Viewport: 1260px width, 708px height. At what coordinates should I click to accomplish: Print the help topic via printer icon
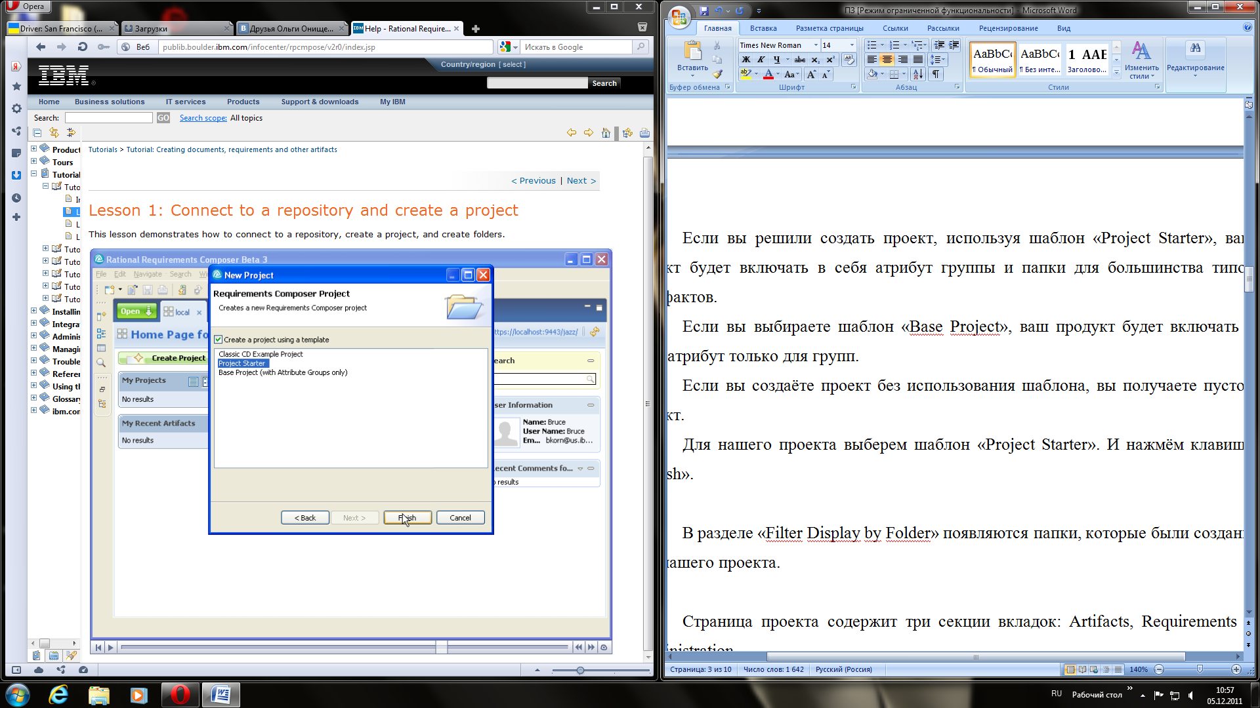point(644,133)
